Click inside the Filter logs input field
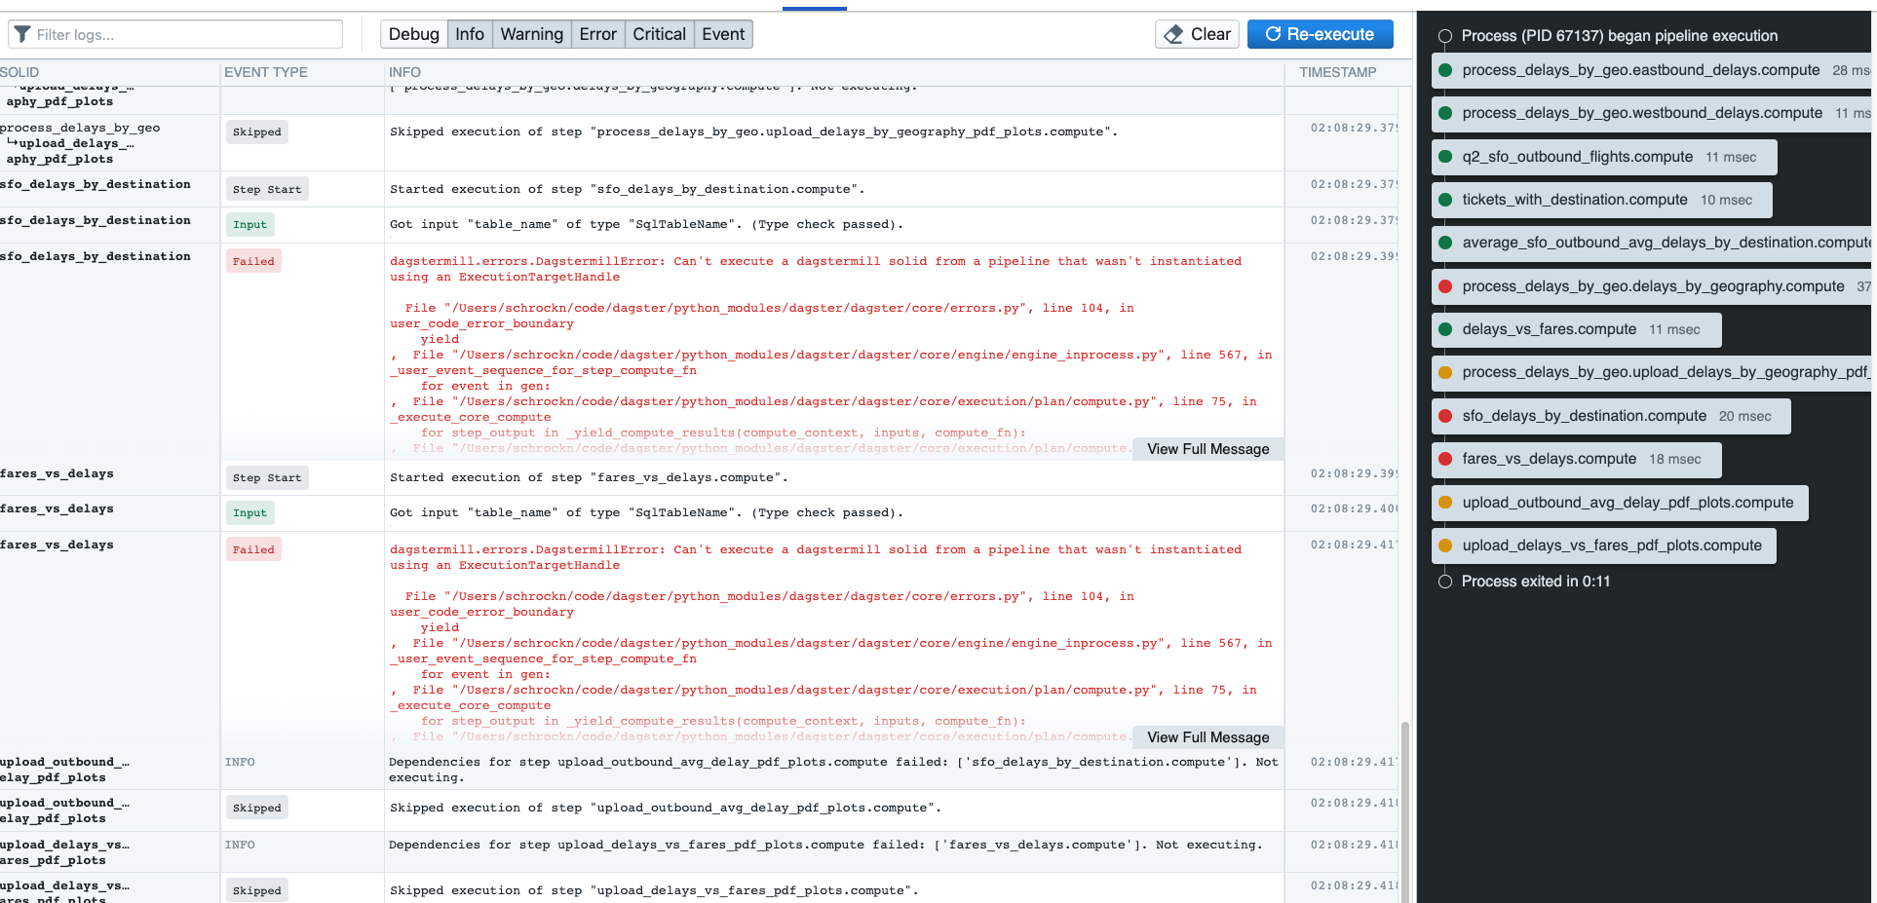This screenshot has width=1877, height=903. (x=175, y=34)
